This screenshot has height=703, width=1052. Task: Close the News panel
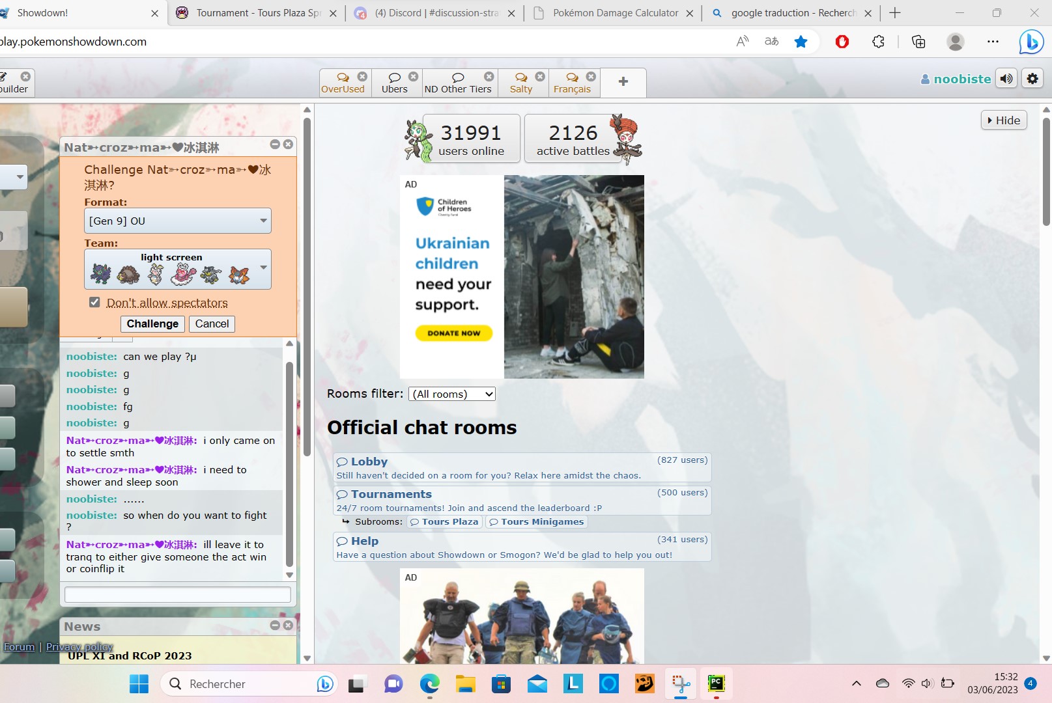tap(289, 625)
